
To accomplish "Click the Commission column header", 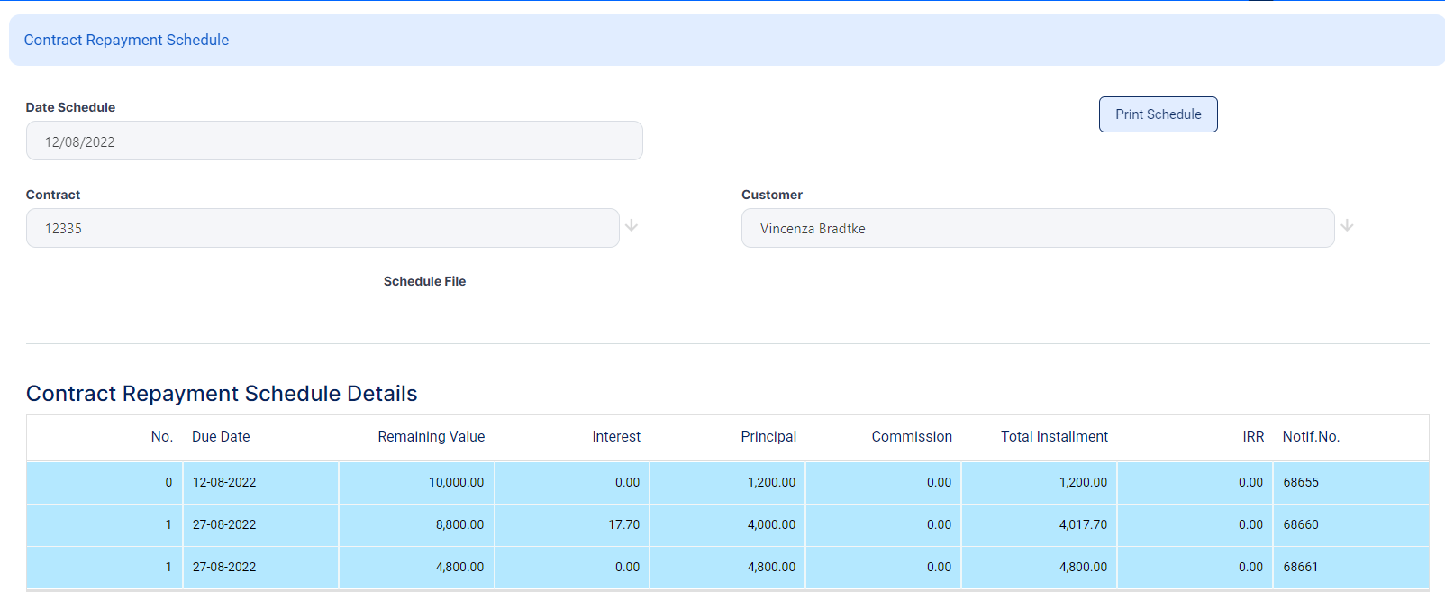I will point(912,437).
